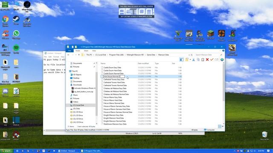The height and width of the screenshot is (153, 273).
Task: Click the Windows start button
Action: (6, 151)
